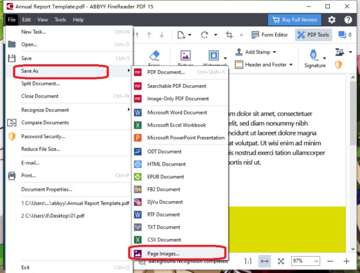Save as TXT Document
Screen dimensions: 360x273
tap(180, 227)
